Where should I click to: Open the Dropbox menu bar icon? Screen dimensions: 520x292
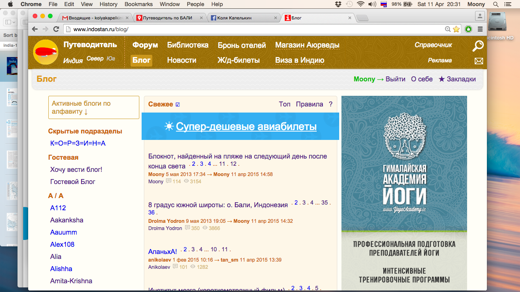point(338,4)
